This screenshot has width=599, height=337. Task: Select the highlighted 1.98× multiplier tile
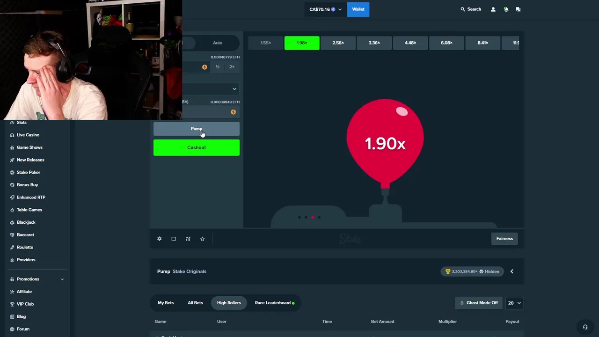(302, 43)
